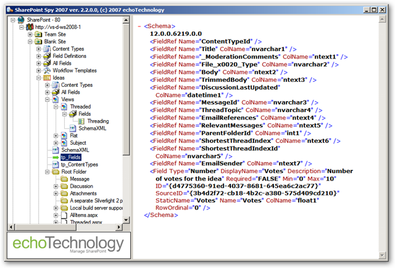Expand the Workflow Templates node
Image resolution: width=395 pixels, height=268 pixels.
[38, 71]
